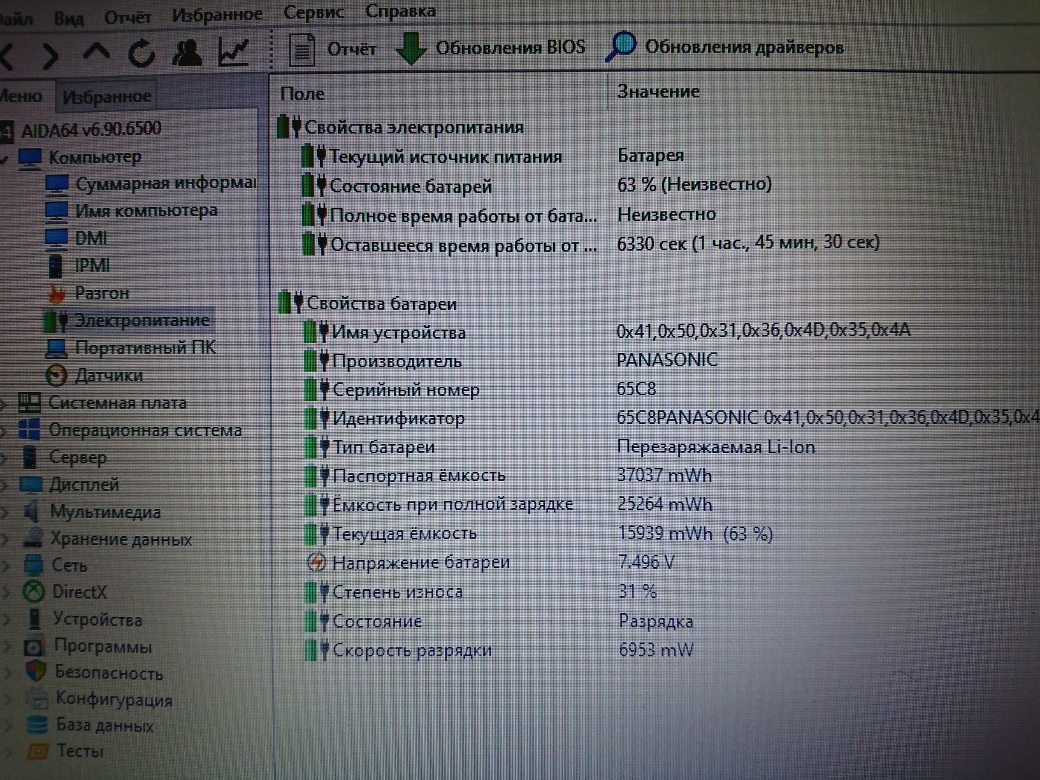Select the DirectX Xbox icon
1040x780 pixels.
(33, 592)
